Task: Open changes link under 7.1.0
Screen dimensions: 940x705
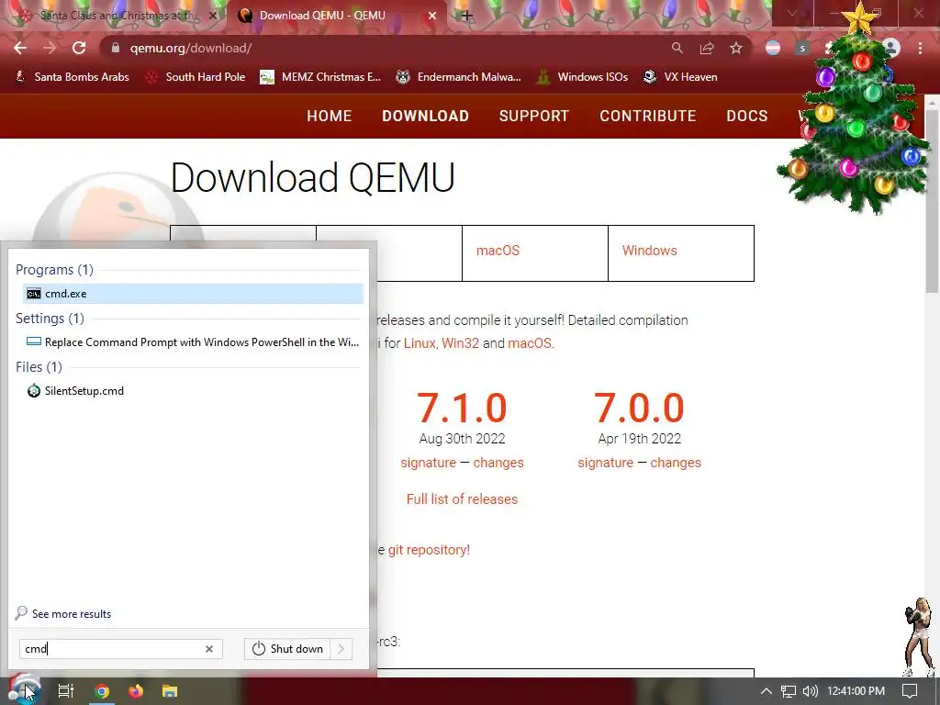Action: [498, 463]
